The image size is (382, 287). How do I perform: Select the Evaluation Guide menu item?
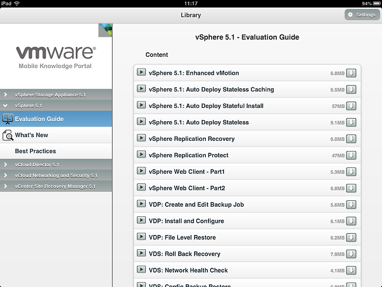(x=56, y=119)
